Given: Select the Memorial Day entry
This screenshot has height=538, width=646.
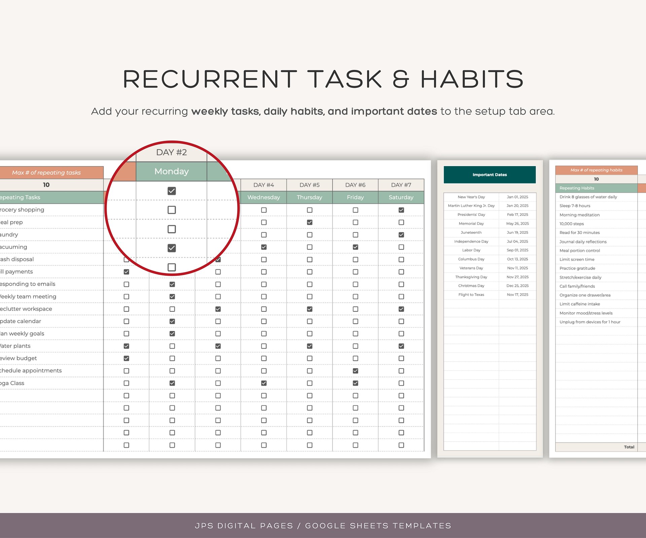Looking at the screenshot, I should 471,224.
